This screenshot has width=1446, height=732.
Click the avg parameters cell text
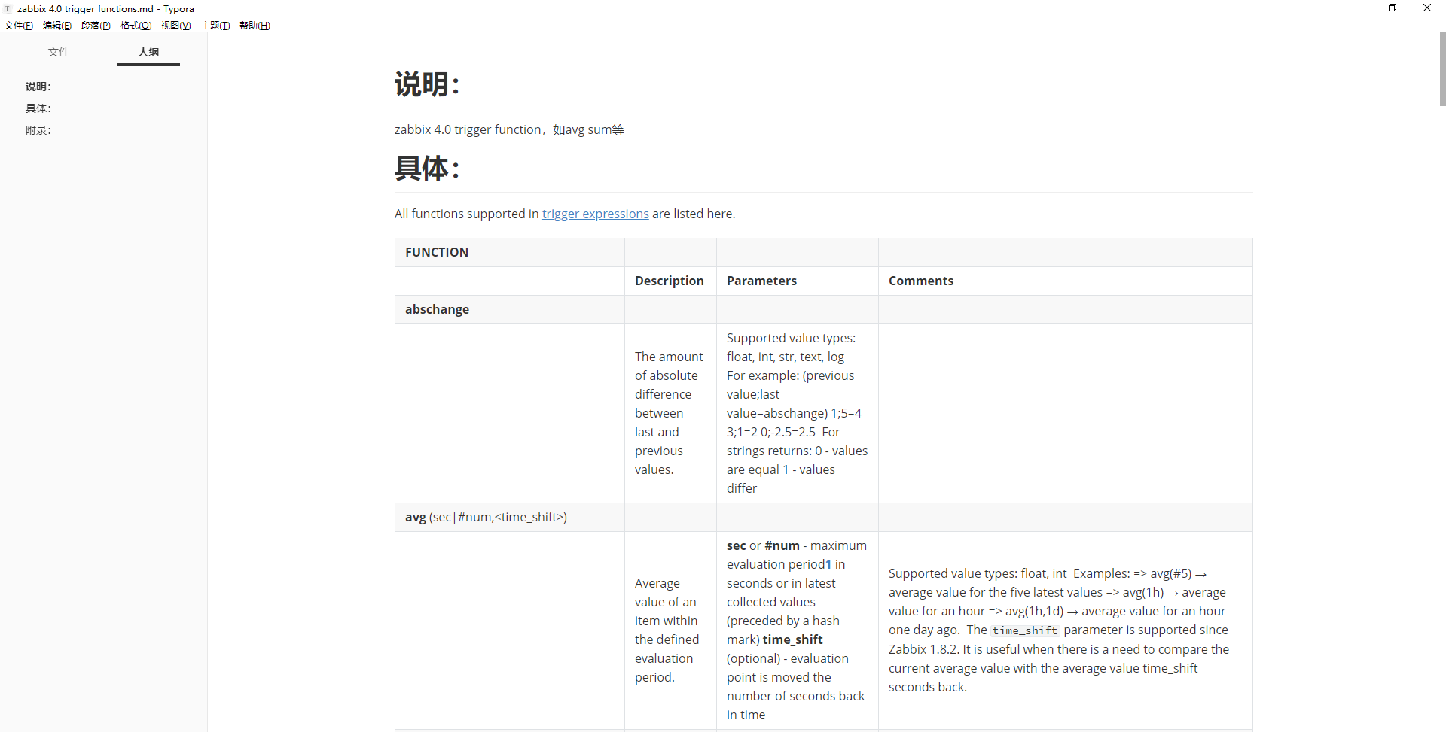click(x=797, y=630)
